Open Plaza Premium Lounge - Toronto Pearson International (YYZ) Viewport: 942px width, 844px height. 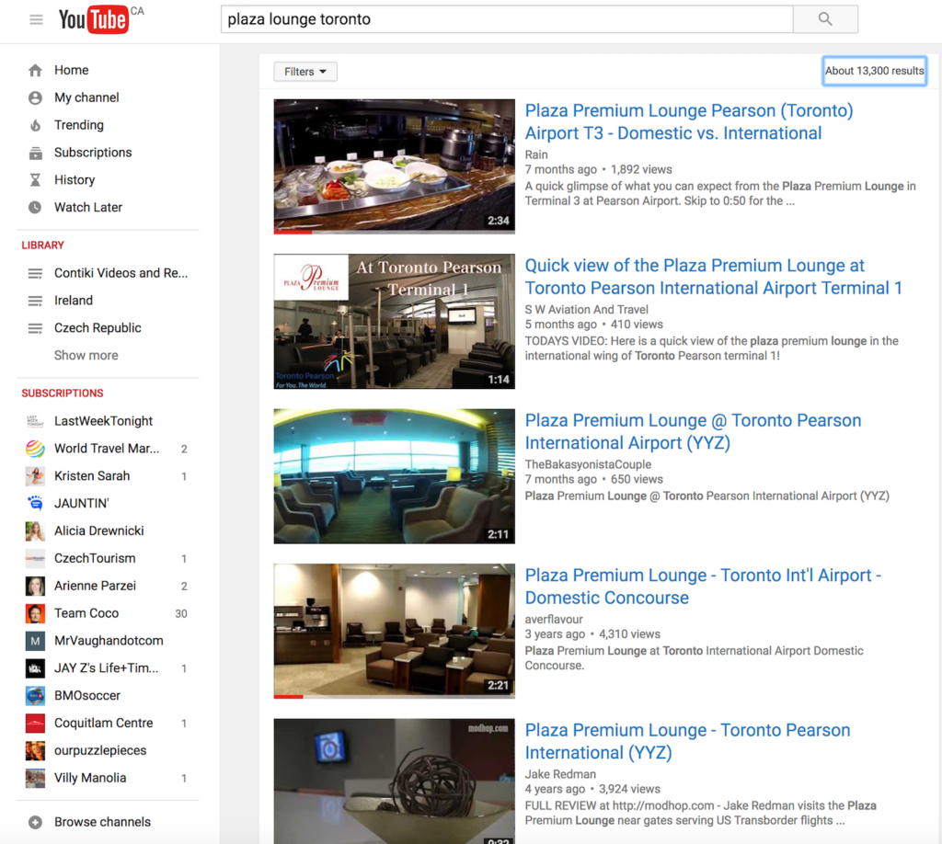pyautogui.click(x=688, y=741)
